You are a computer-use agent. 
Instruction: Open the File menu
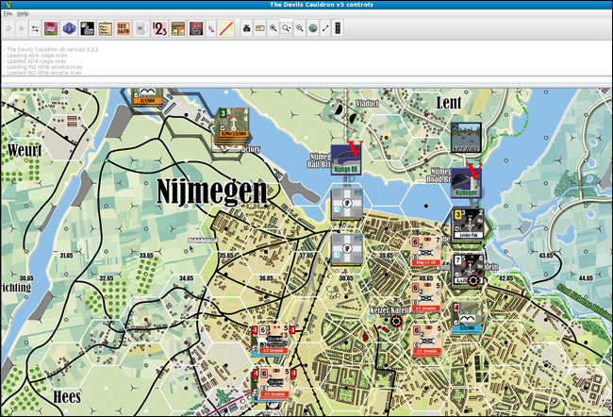8,14
